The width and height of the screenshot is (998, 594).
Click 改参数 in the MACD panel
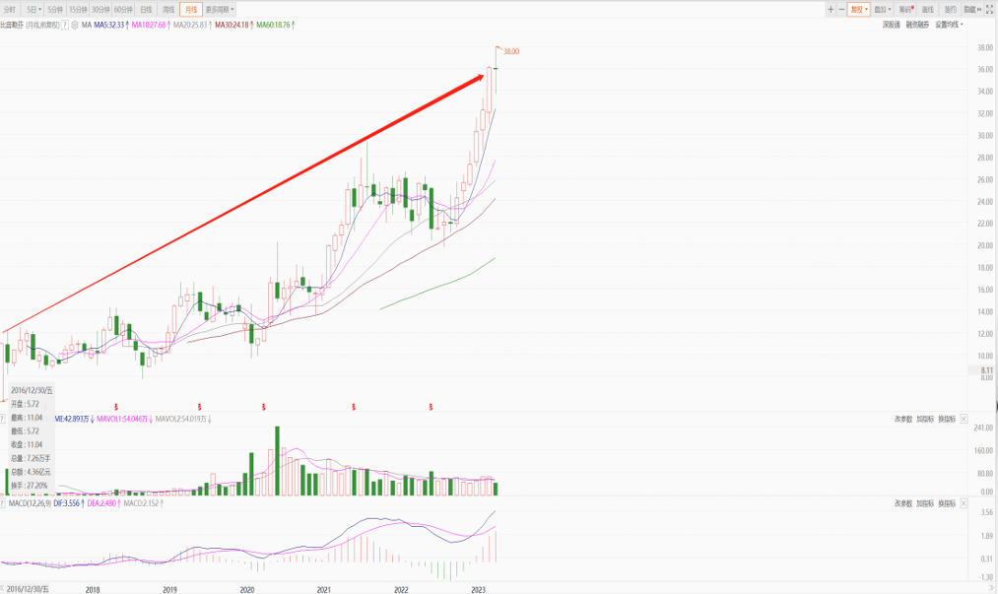pyautogui.click(x=903, y=503)
